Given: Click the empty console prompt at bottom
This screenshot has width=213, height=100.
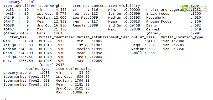Looking at the screenshot, I should [x=4, y=99].
